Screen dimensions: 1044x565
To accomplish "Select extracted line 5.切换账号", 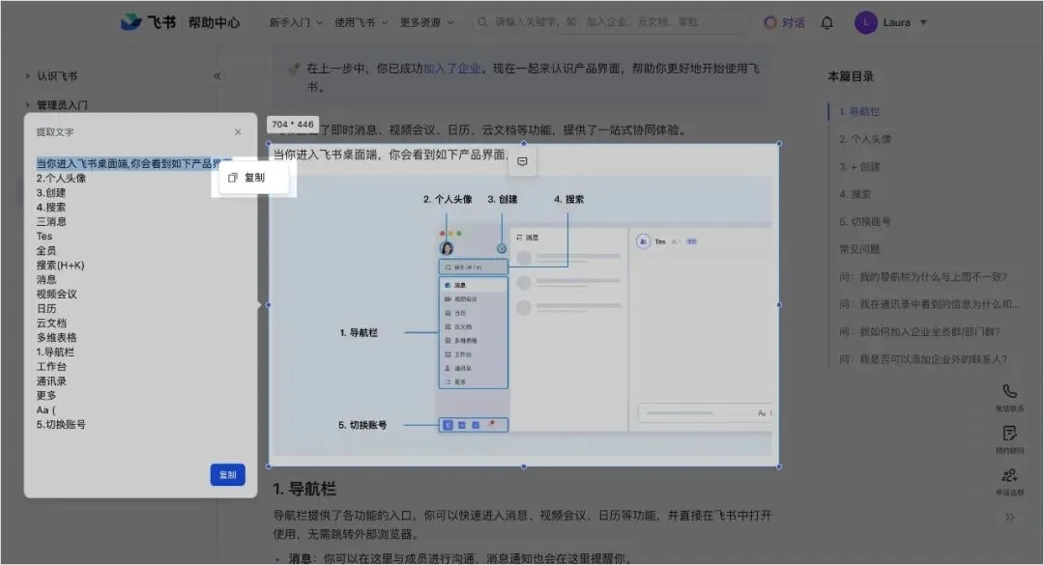I will (61, 425).
